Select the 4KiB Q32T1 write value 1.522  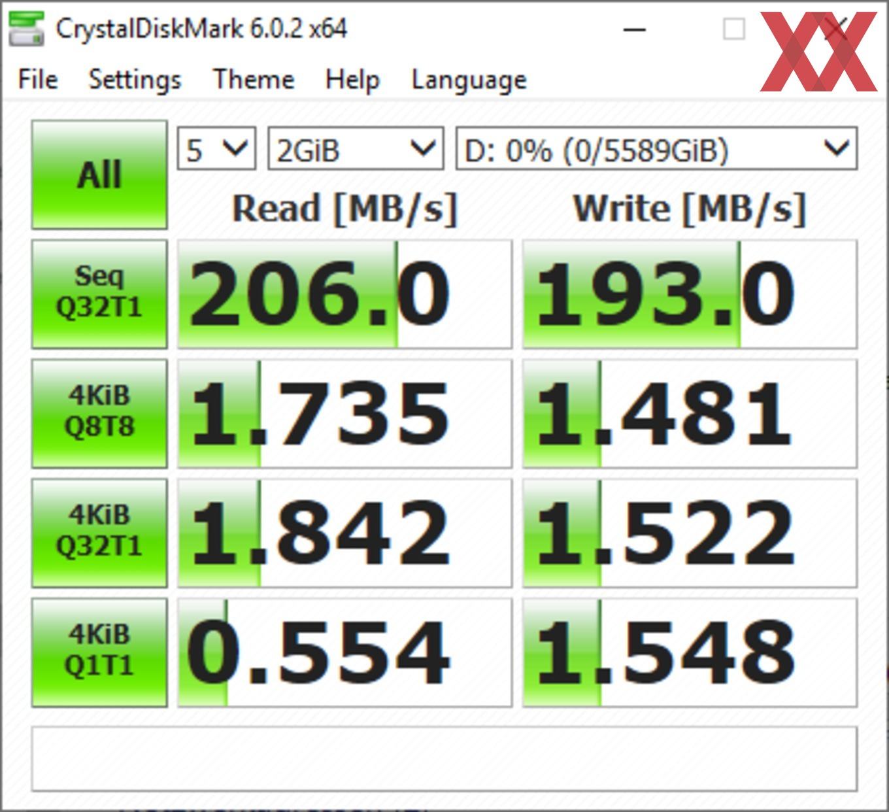[x=690, y=533]
